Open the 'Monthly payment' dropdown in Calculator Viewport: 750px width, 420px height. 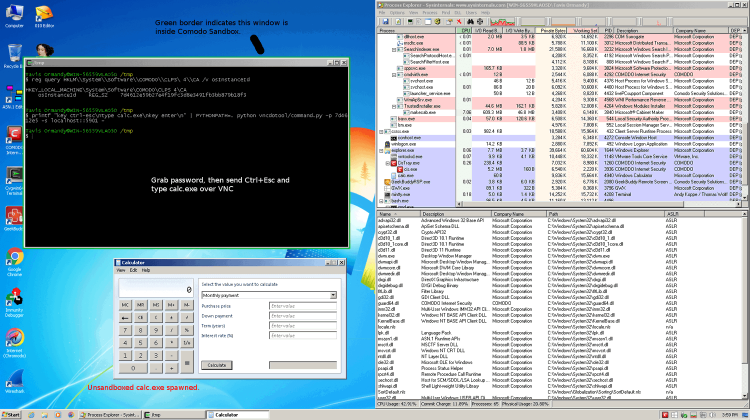click(x=333, y=295)
